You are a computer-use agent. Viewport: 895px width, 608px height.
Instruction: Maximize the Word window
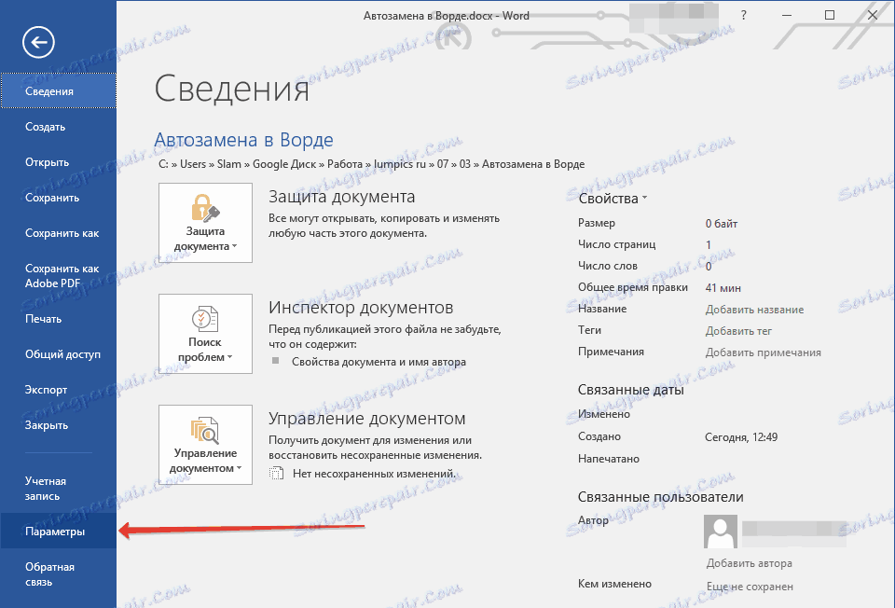(830, 16)
